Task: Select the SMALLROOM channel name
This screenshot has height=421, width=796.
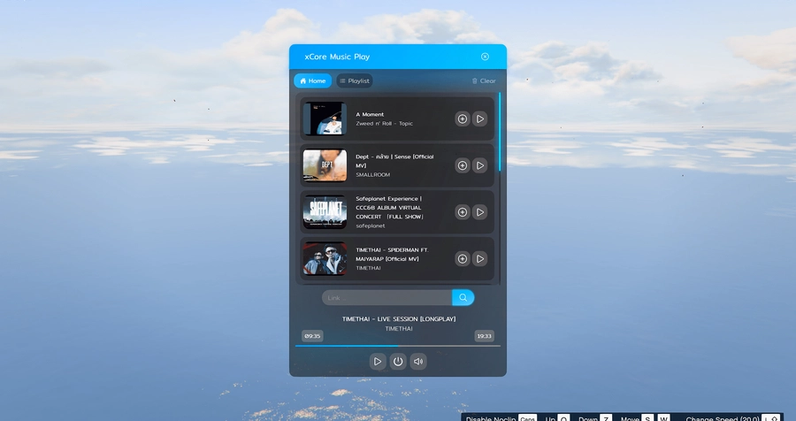Action: coord(373,175)
